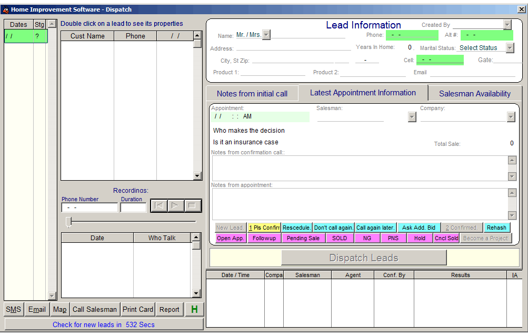528x335 pixels.
Task: Select the green date row with question mark
Action: (26, 36)
